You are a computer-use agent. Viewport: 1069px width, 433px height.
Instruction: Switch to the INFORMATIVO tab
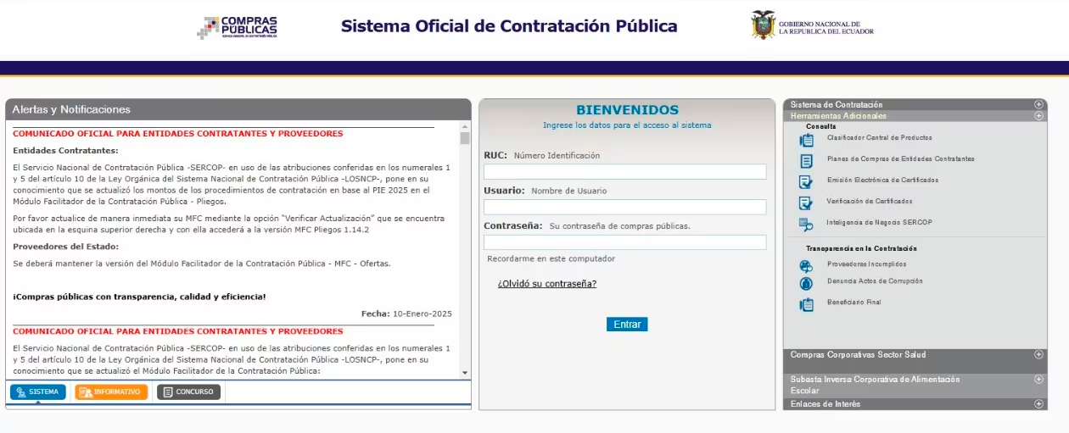tap(111, 392)
